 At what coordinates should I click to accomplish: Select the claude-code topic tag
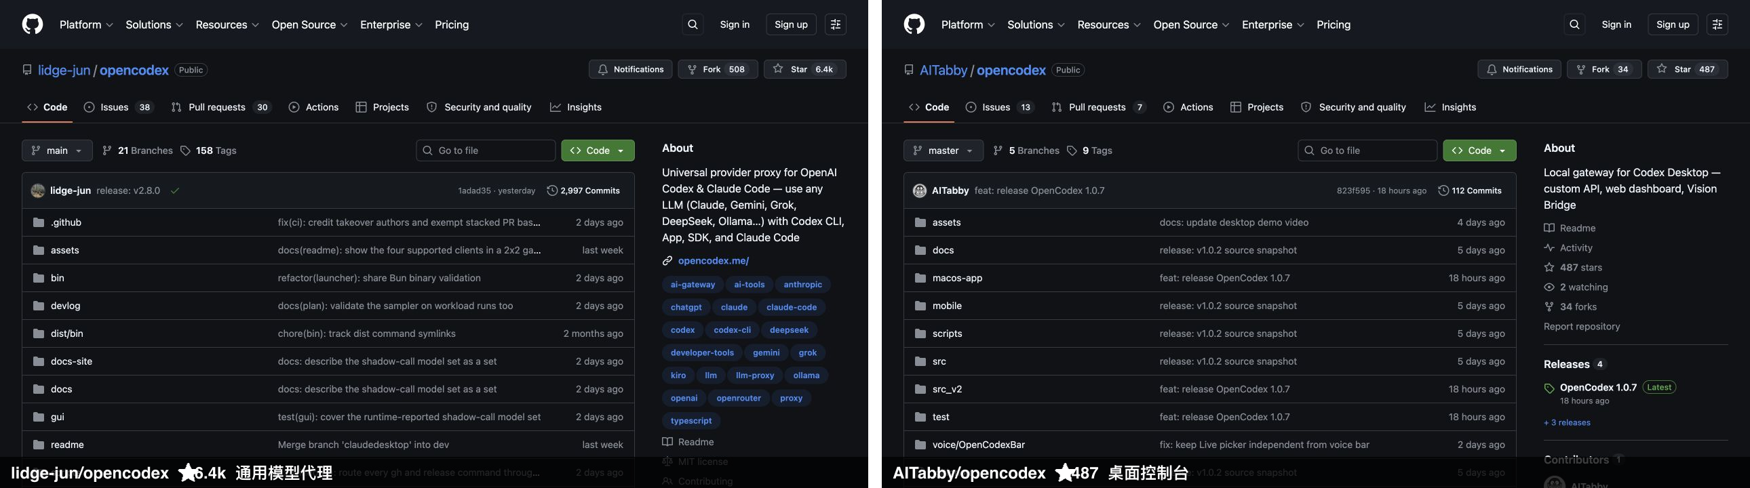[792, 308]
